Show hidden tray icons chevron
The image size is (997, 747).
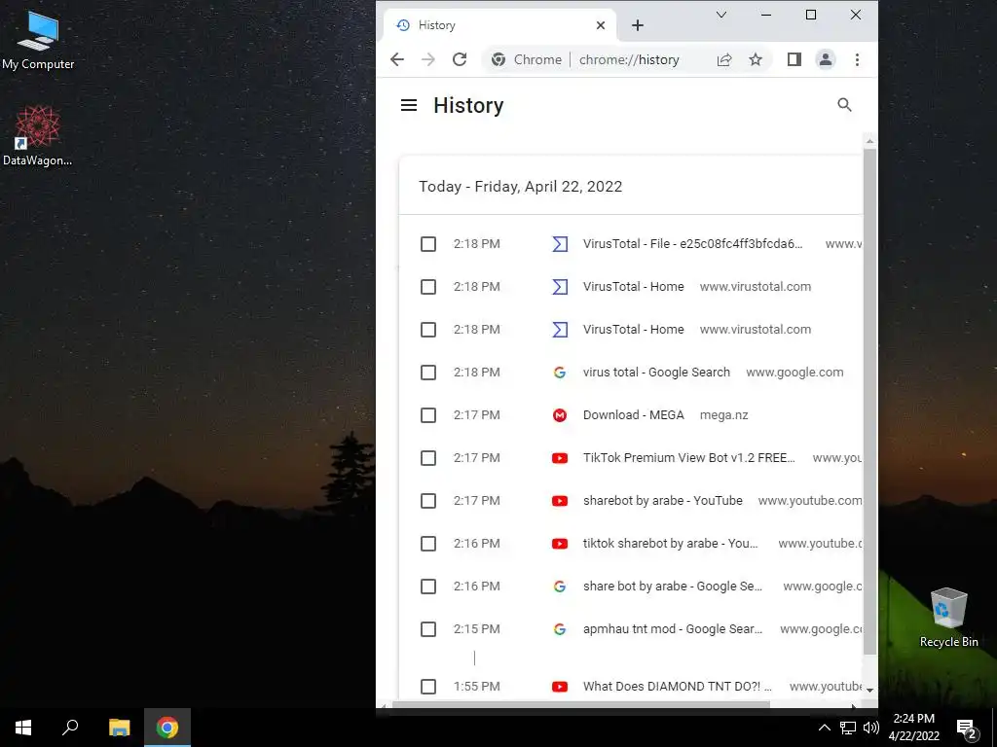pyautogui.click(x=824, y=728)
